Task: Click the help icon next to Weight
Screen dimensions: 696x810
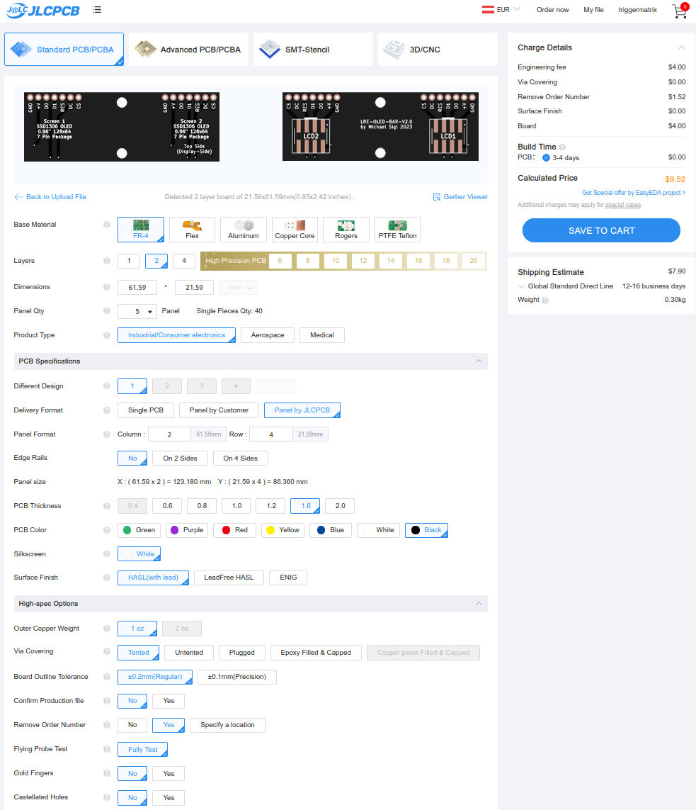Action: [545, 300]
